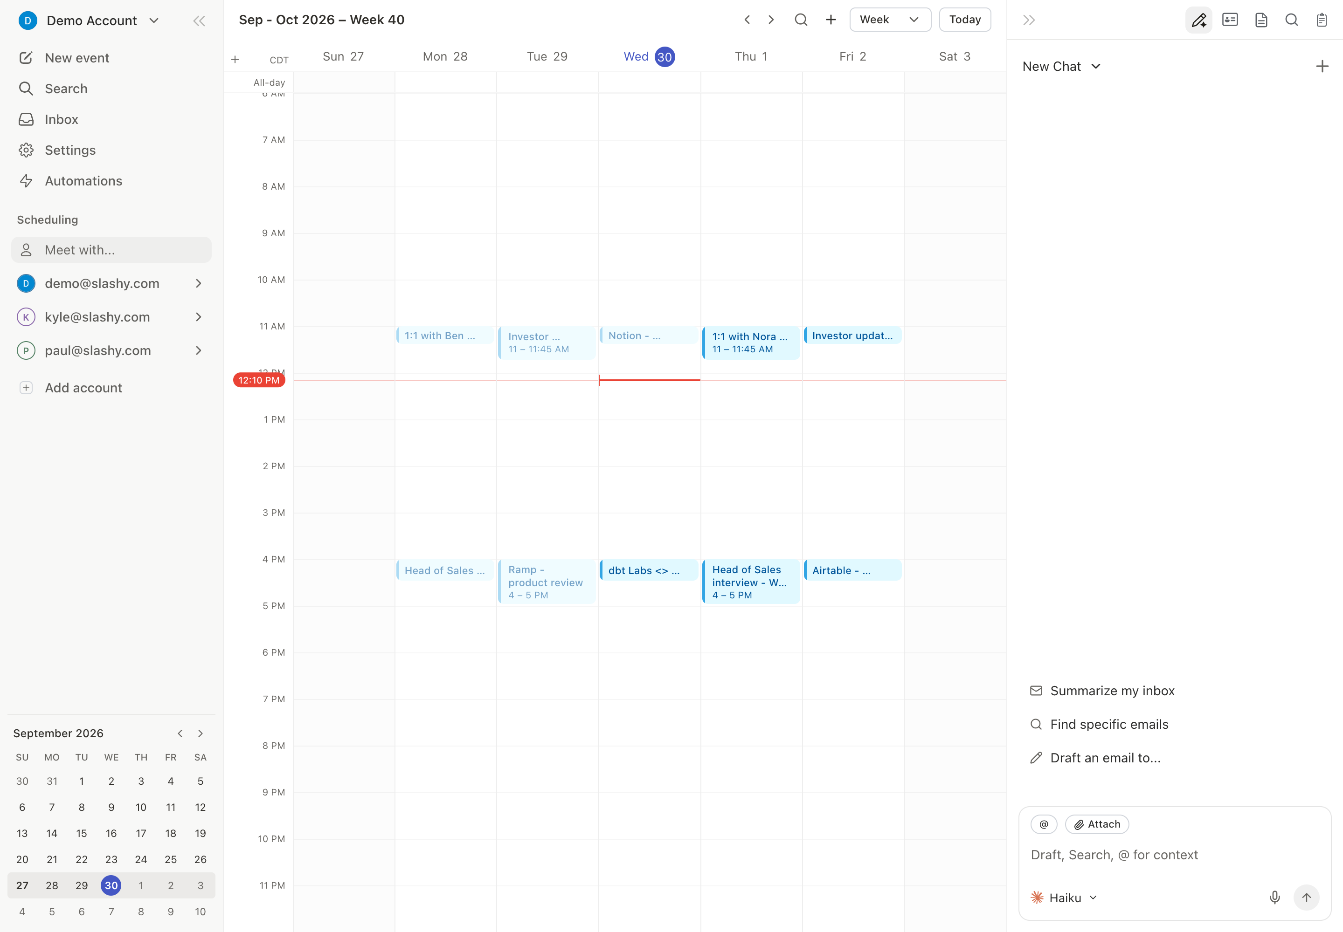Collapse the chat panel with double-chevron icon

point(1029,21)
